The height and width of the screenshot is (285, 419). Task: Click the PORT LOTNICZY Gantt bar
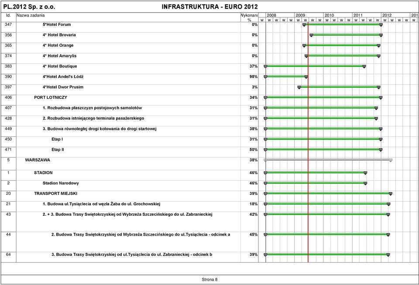(x=323, y=97)
